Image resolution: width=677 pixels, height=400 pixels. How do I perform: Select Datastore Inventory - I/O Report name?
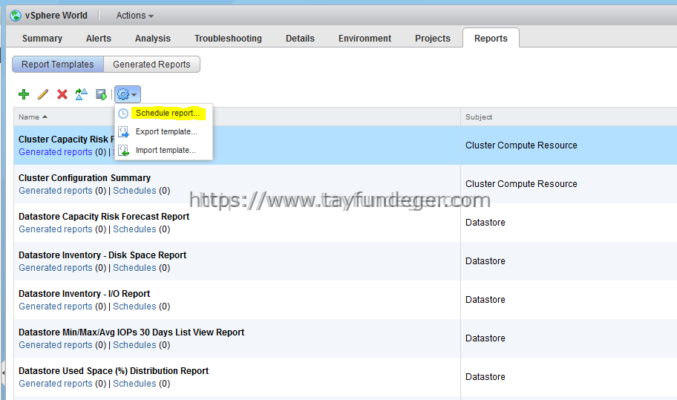[x=84, y=294]
